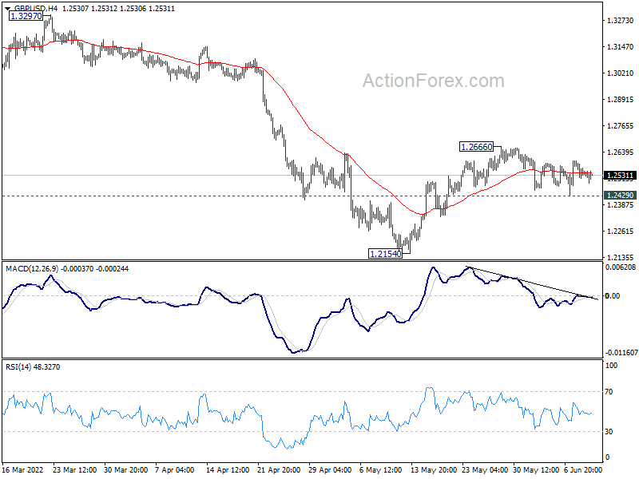Click the 21 Apr 20:00 time label
639x479 pixels.
click(x=279, y=470)
